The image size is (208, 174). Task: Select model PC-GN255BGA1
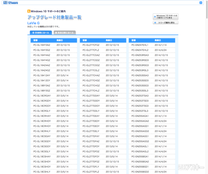(140, 157)
